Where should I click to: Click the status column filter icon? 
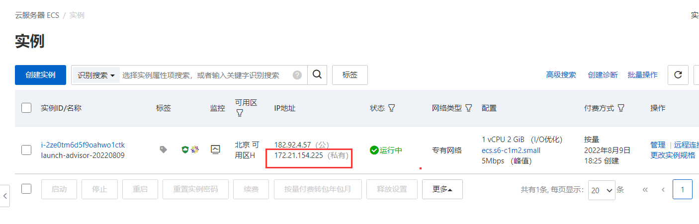coord(391,108)
